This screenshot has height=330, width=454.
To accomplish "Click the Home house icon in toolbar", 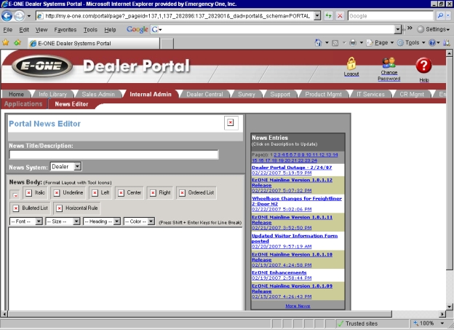I will click(x=318, y=43).
